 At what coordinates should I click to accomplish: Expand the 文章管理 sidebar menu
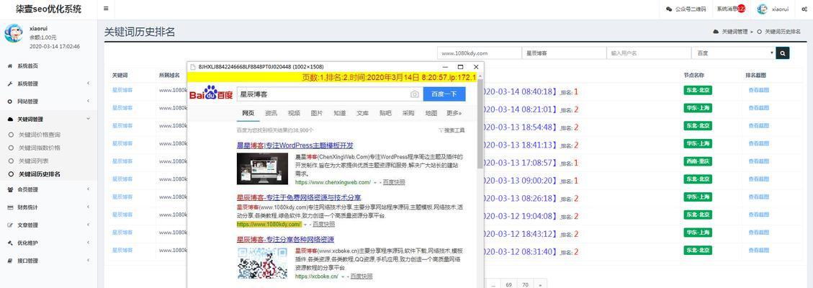[x=48, y=225]
